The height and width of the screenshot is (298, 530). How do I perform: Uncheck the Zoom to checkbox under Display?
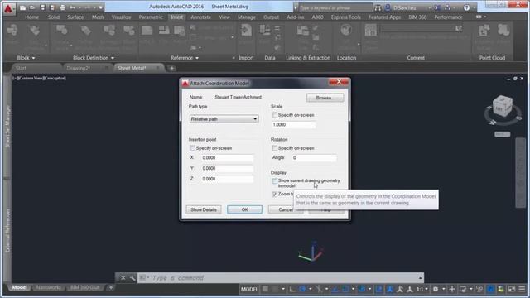coord(274,195)
